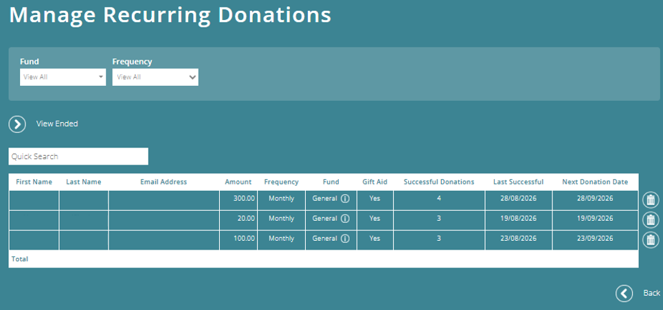Delete the 20.00 monthly donation row
Image resolution: width=663 pixels, height=310 pixels.
pos(651,219)
